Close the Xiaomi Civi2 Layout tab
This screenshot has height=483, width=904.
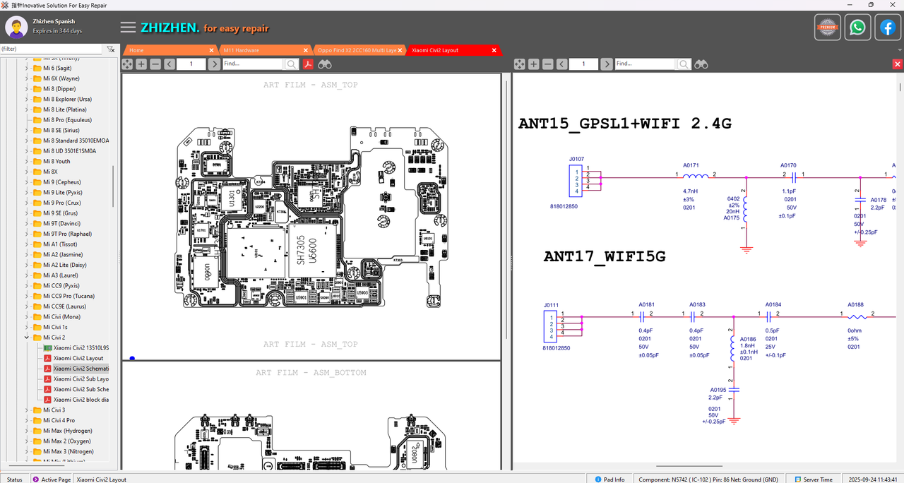494,50
